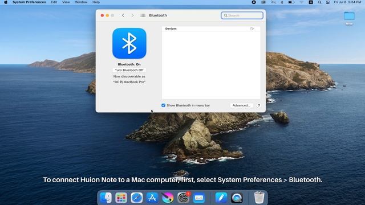Open the Apple menu
This screenshot has height=205, width=365.
point(6,2)
